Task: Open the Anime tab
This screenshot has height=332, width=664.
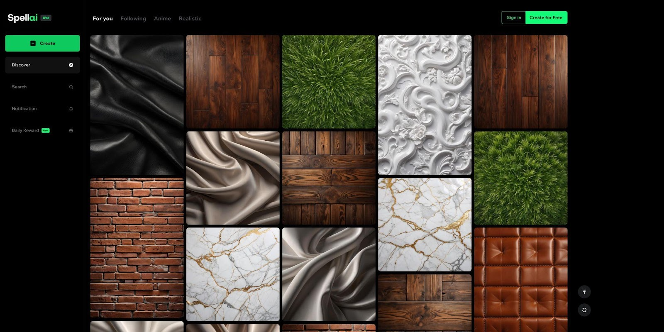Action: click(162, 19)
